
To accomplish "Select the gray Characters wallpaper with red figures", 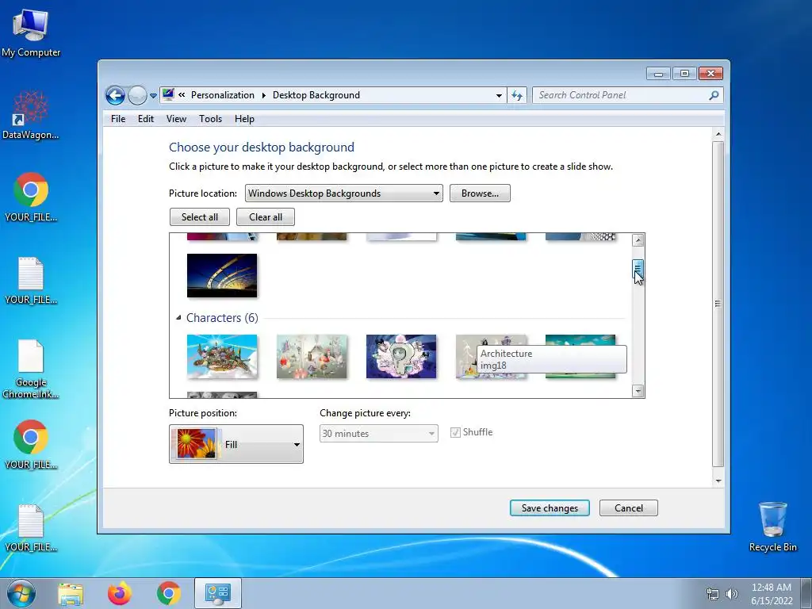I will coord(311,357).
